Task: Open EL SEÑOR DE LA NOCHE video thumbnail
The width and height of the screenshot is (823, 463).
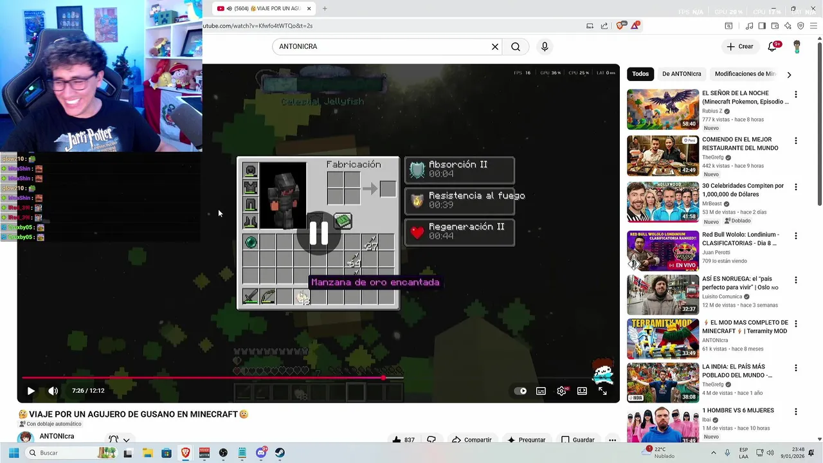Action: [663, 109]
